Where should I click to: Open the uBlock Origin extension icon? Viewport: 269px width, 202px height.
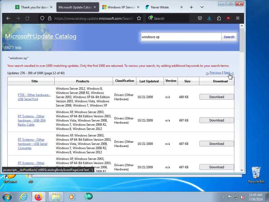(228, 18)
